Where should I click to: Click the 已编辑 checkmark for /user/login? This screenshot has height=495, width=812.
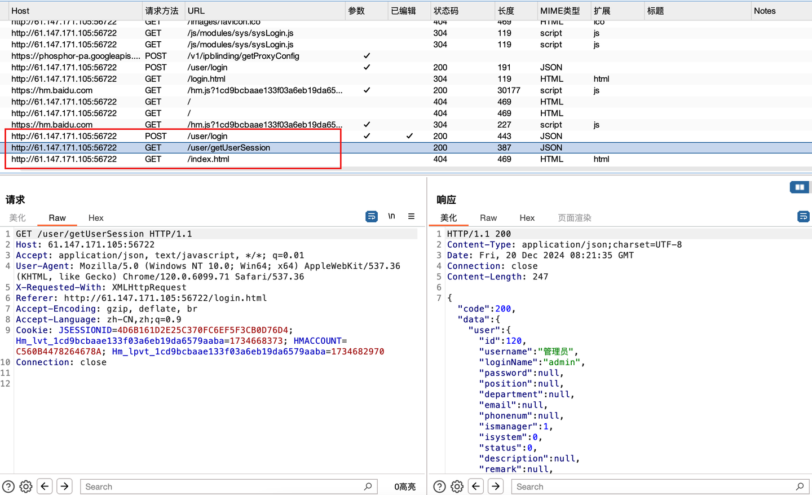pyautogui.click(x=410, y=135)
